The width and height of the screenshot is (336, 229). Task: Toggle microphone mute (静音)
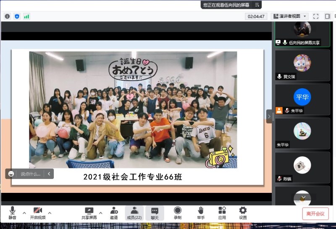(x=13, y=213)
